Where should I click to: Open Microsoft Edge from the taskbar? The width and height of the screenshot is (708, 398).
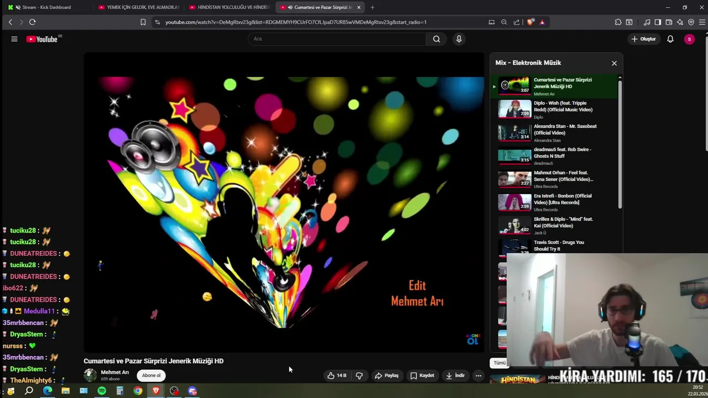[47, 391]
